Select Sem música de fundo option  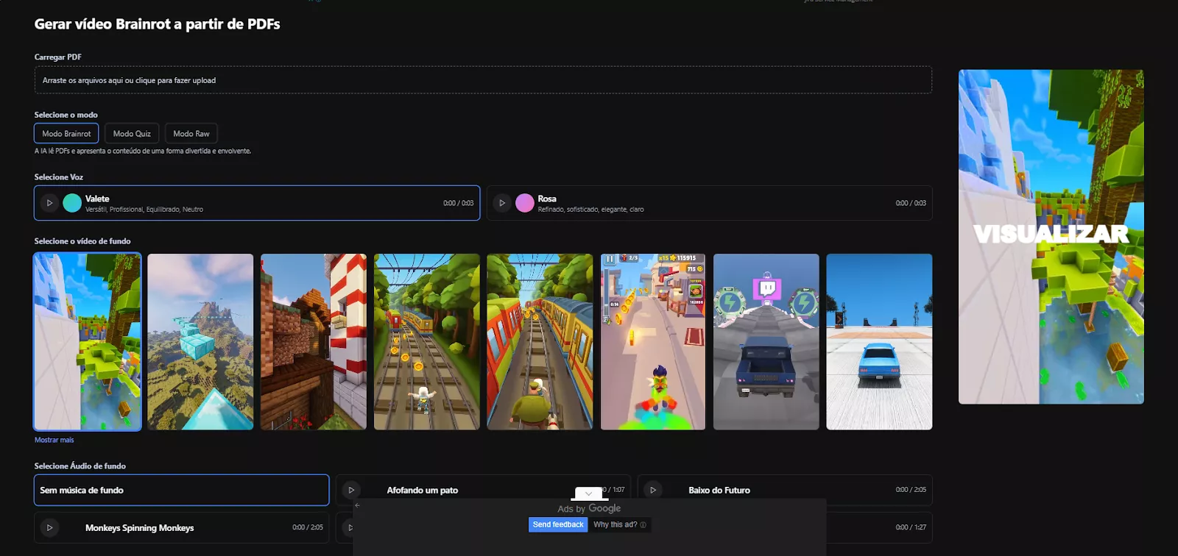click(182, 490)
